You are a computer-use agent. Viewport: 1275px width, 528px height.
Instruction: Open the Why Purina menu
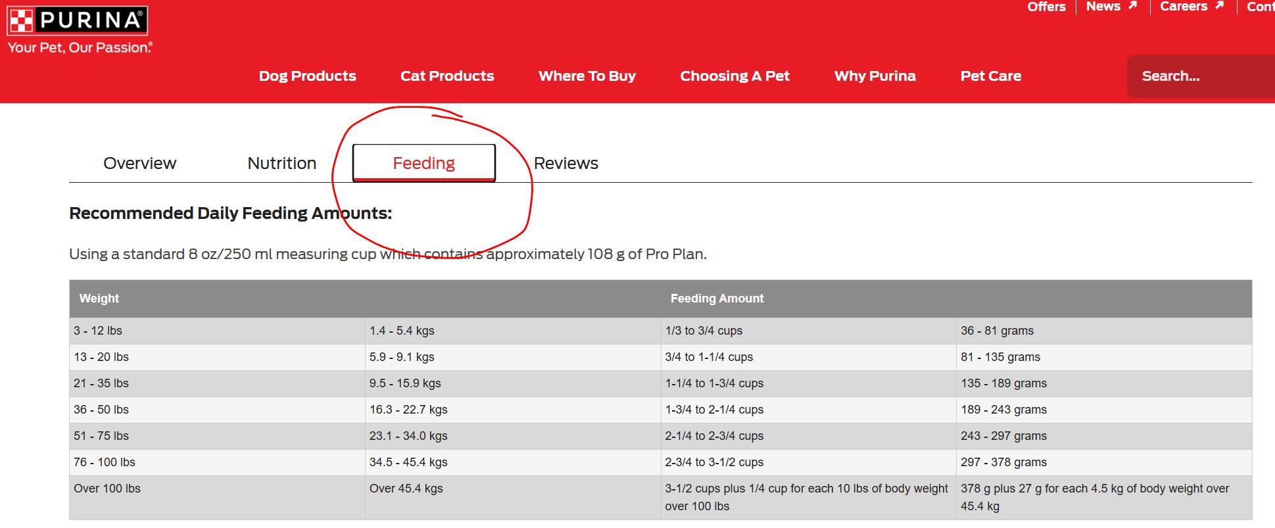click(875, 76)
